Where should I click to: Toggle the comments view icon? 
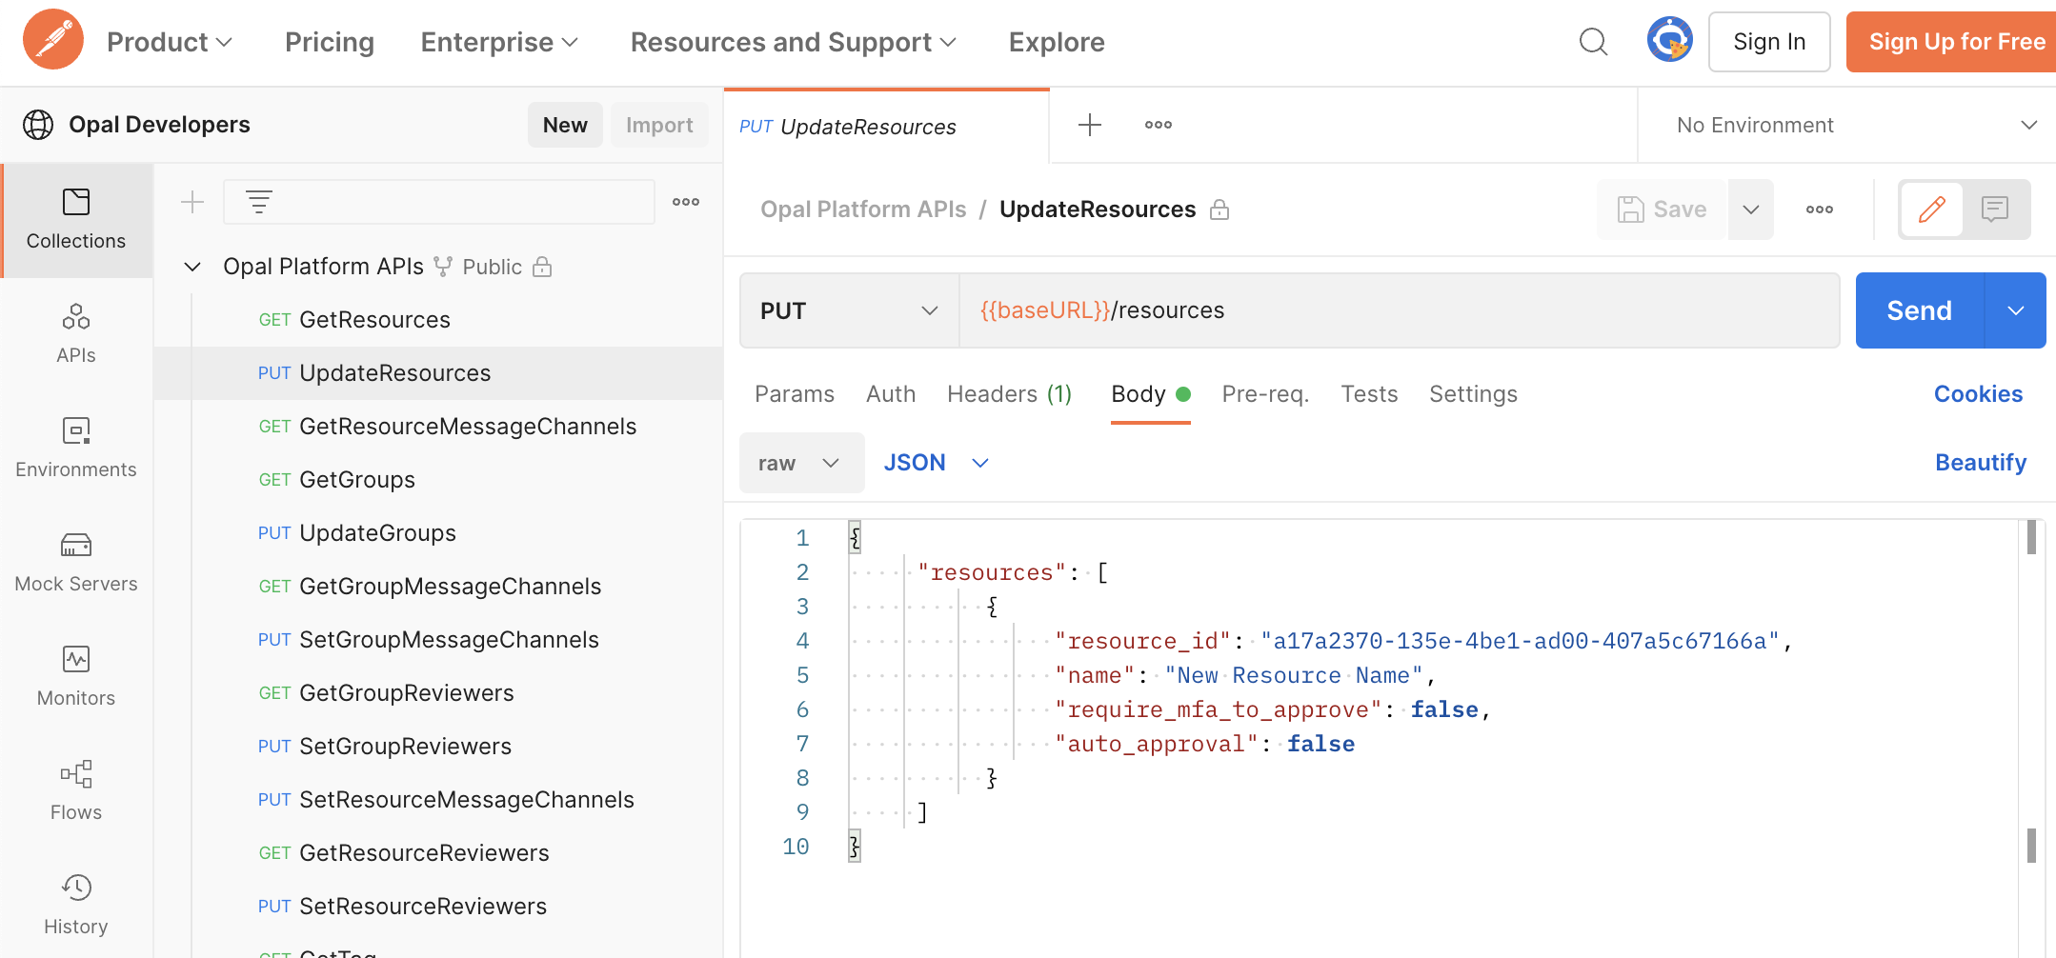pyautogui.click(x=1994, y=210)
